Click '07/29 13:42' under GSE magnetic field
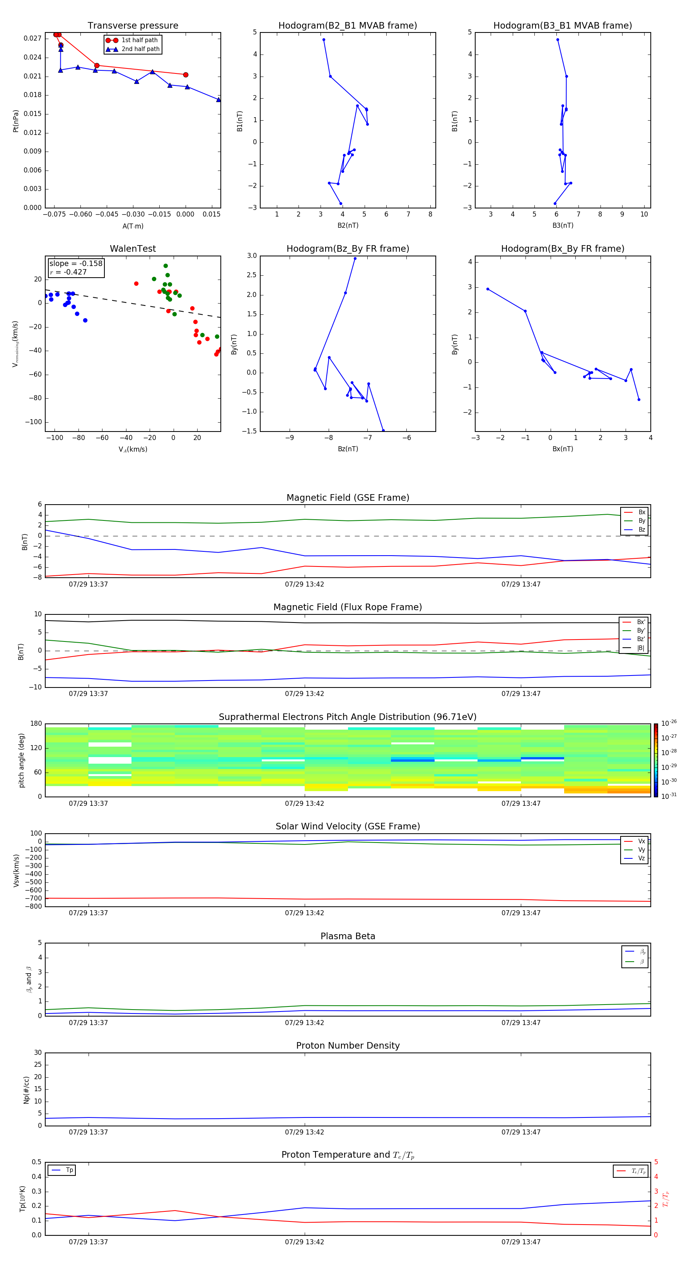 [x=304, y=585]
